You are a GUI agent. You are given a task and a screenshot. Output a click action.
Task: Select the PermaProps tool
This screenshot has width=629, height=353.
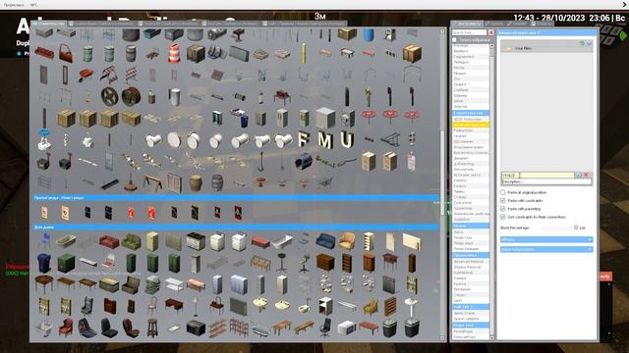471,331
